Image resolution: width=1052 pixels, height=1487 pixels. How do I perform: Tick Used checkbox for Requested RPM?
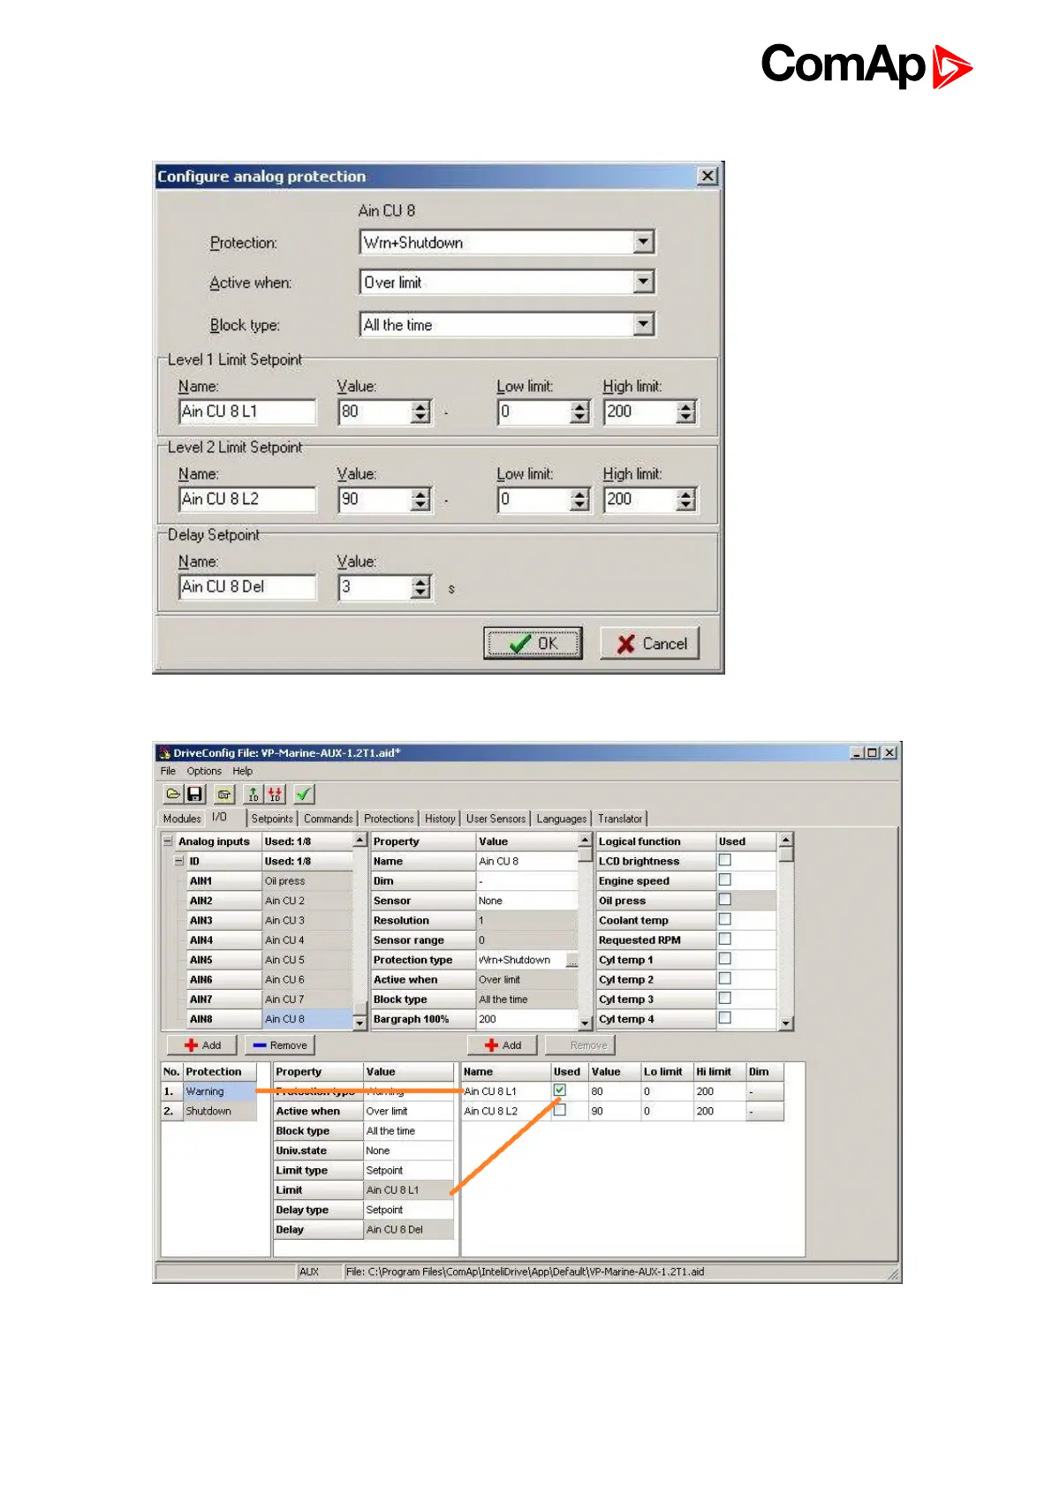pos(724,939)
